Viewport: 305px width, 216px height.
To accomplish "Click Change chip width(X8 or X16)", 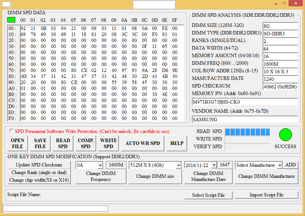I will [x=39, y=180].
